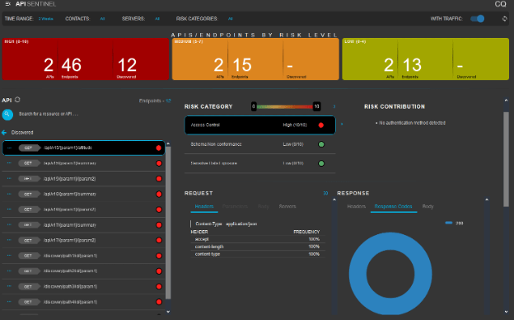Viewport: 514px width, 320px height.
Task: Click the accept header row
Action: pos(257,239)
